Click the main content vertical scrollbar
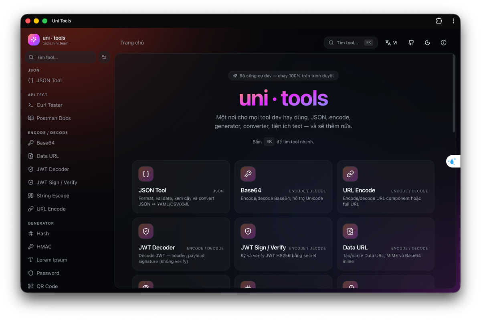This screenshot has height=320, width=481. point(454,93)
